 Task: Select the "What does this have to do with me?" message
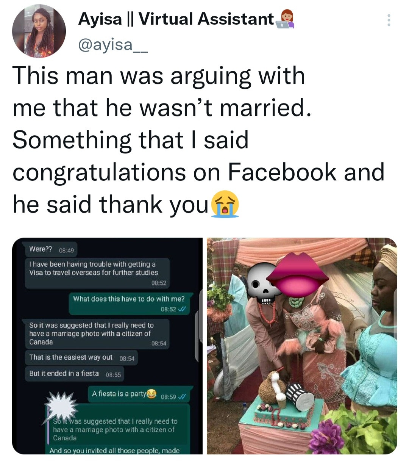pos(129,299)
